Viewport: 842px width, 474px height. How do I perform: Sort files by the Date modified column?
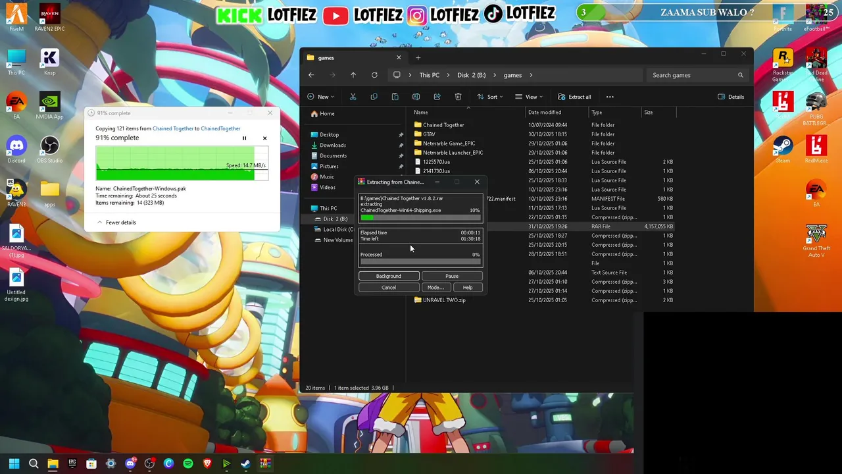pos(558,113)
